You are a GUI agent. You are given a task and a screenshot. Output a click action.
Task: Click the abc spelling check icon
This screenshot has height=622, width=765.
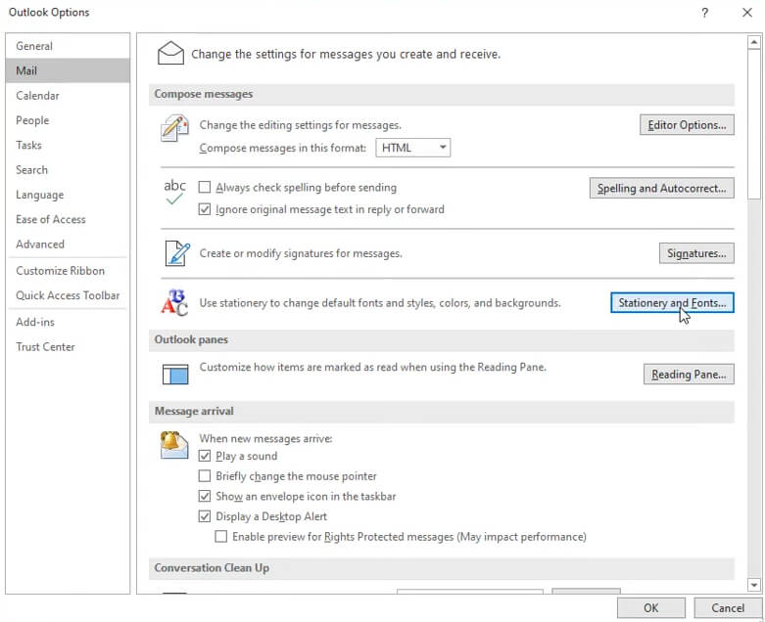[x=174, y=192]
